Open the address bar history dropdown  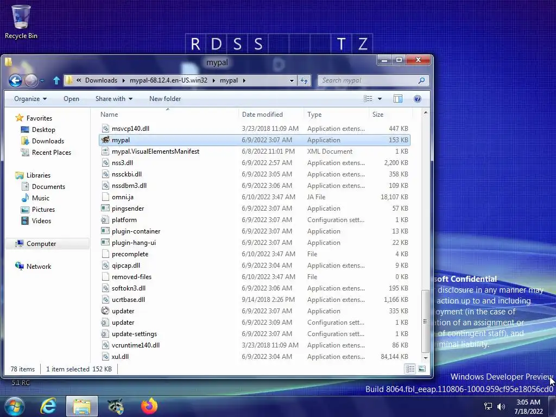[292, 80]
